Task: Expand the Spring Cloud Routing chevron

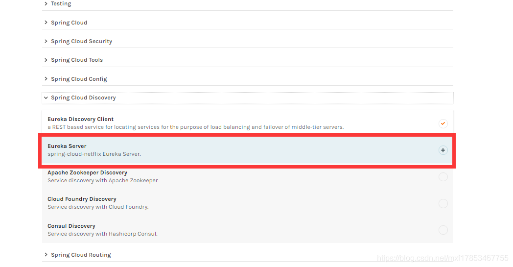Action: click(46, 255)
